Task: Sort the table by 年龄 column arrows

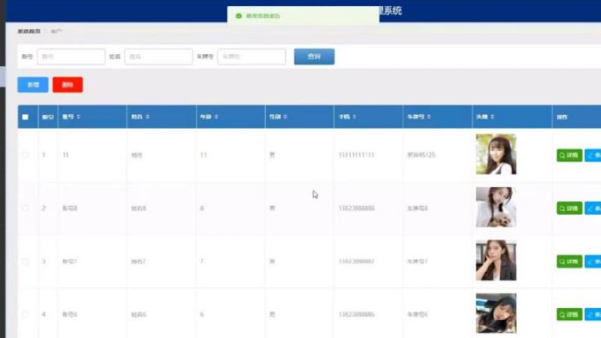Action: [x=216, y=116]
